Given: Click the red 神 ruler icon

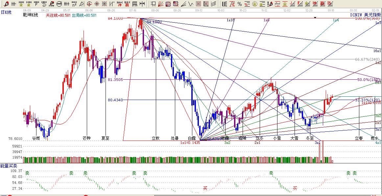Looking at the screenshot, I should pos(120,4).
